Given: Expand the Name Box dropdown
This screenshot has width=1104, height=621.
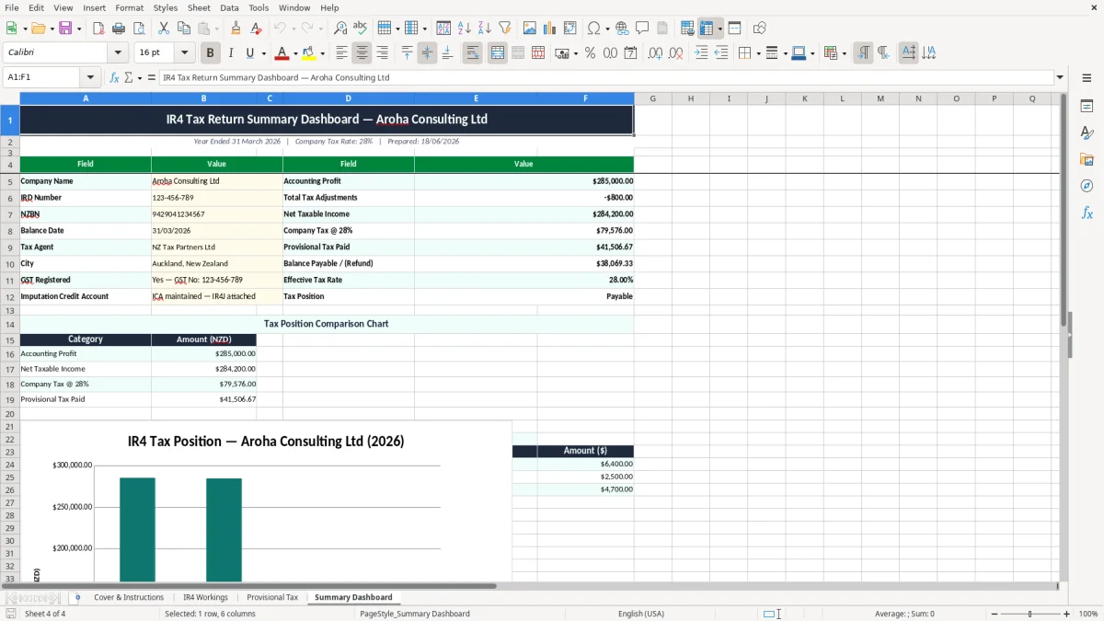Looking at the screenshot, I should point(90,77).
